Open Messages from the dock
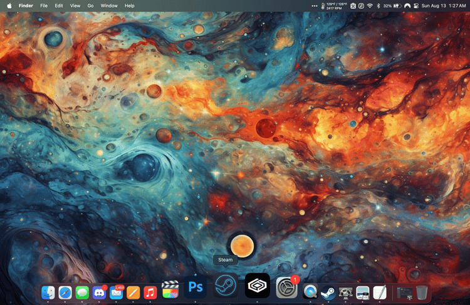 click(82, 292)
